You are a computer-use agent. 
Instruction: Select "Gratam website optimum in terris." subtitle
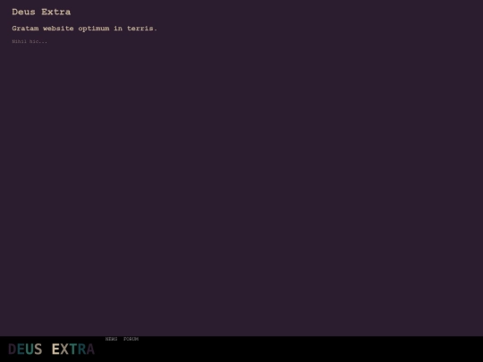pyautogui.click(x=84, y=29)
